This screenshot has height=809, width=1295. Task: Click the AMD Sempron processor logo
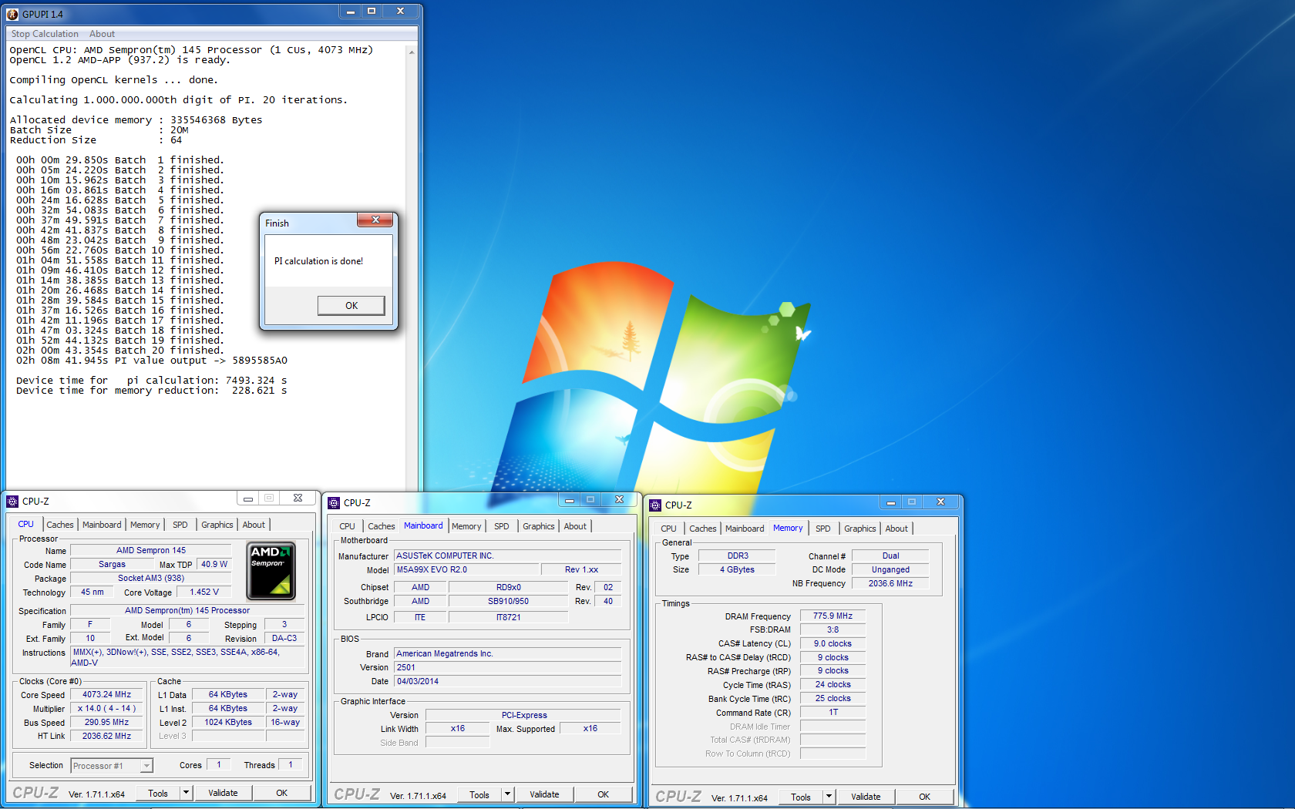[271, 571]
